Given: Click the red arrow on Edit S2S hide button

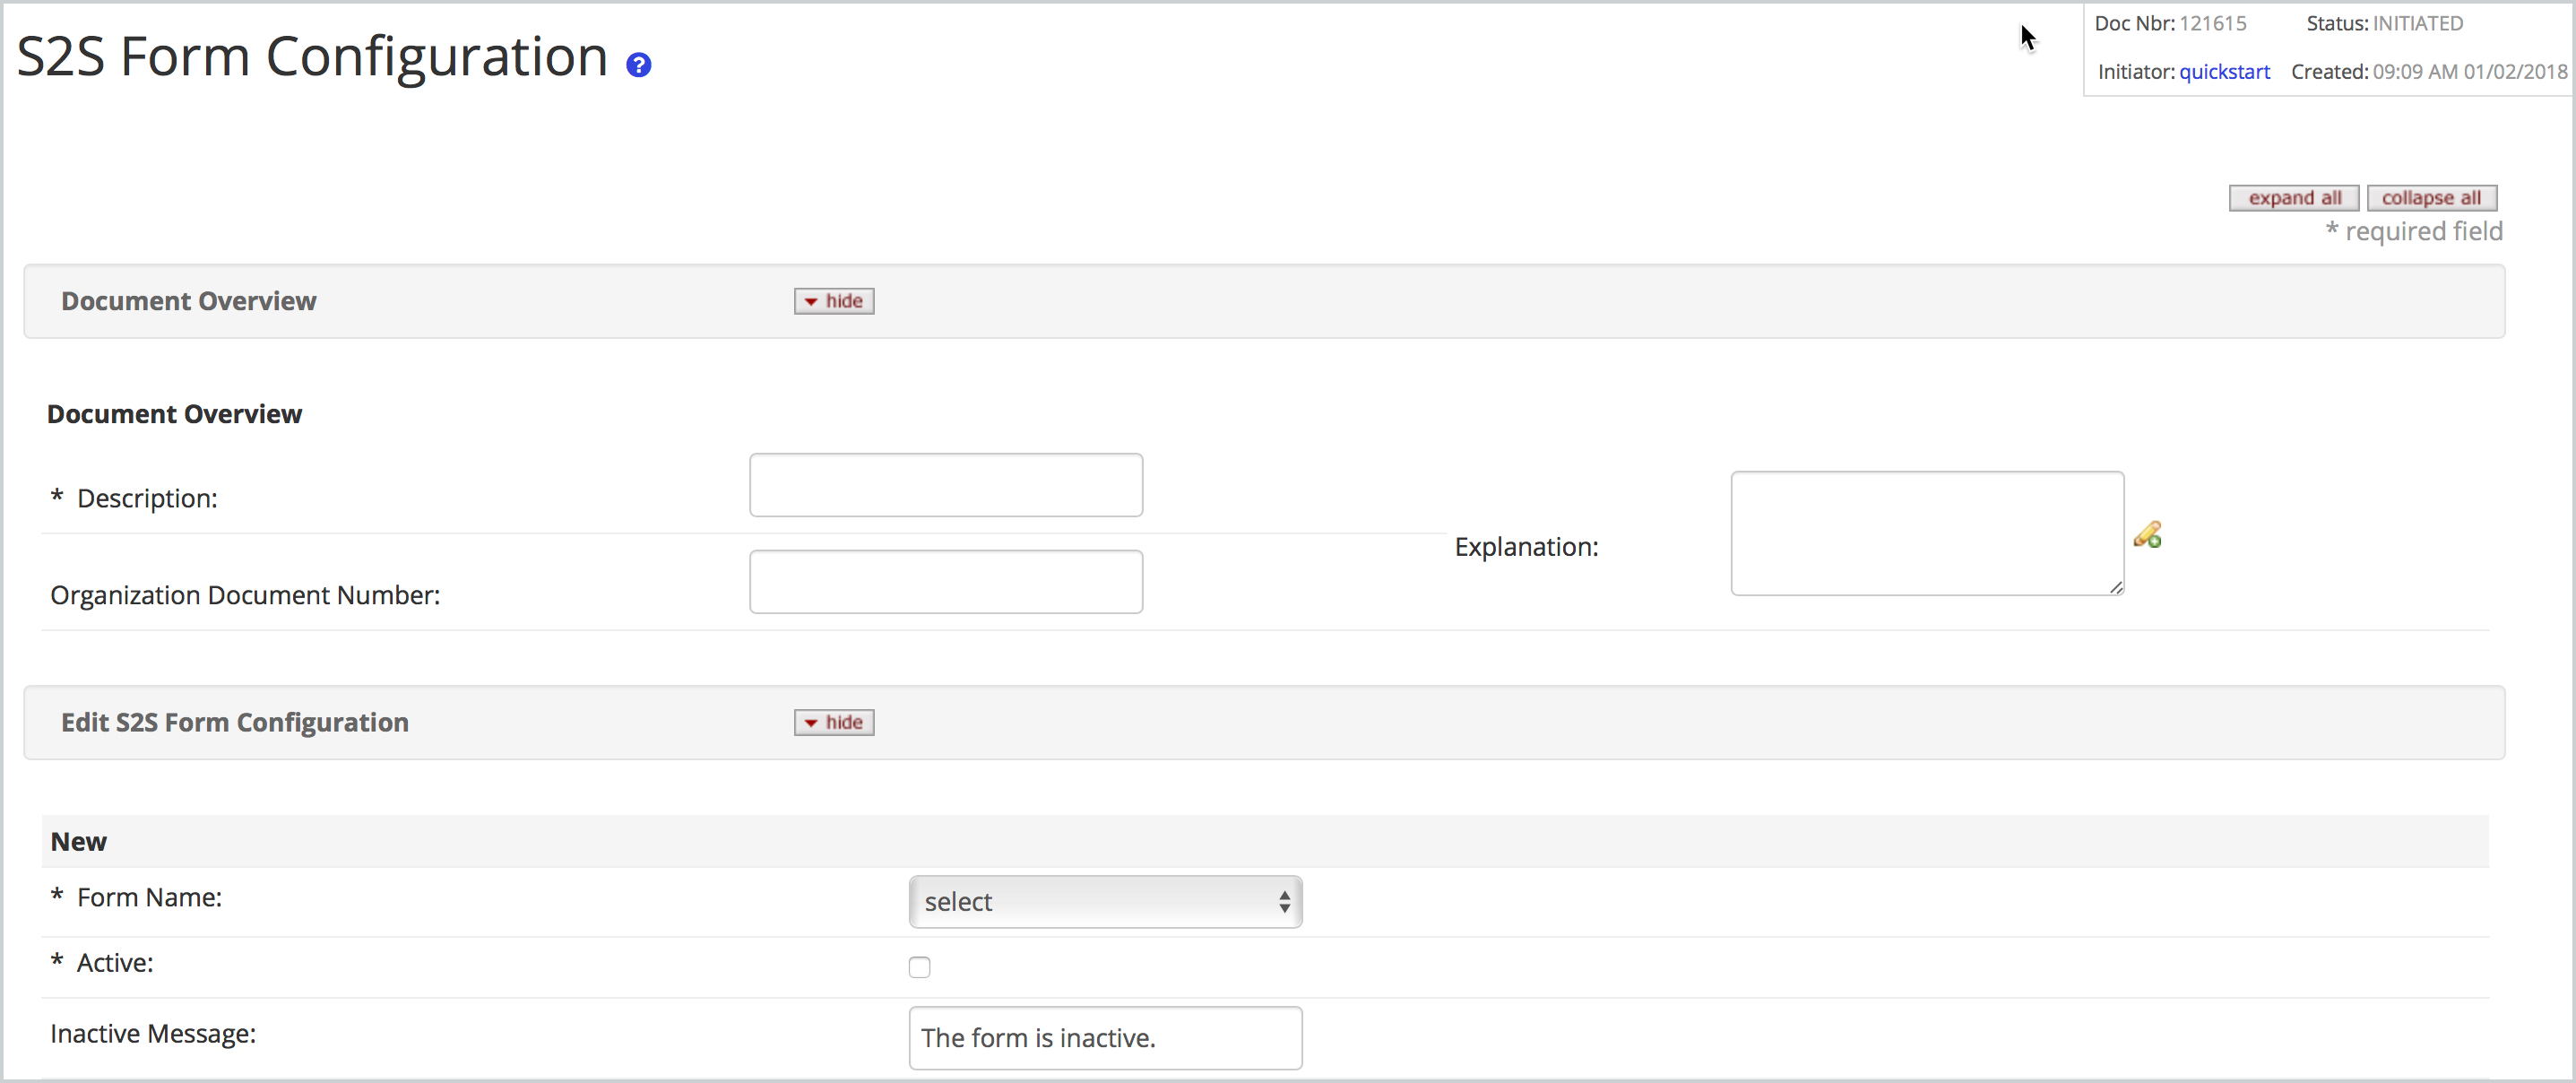Looking at the screenshot, I should (810, 722).
